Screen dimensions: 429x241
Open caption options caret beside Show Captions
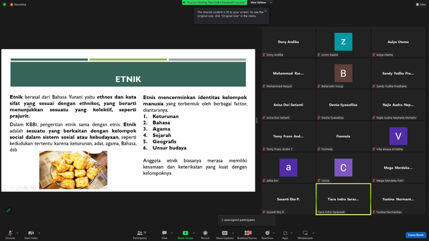point(233,233)
